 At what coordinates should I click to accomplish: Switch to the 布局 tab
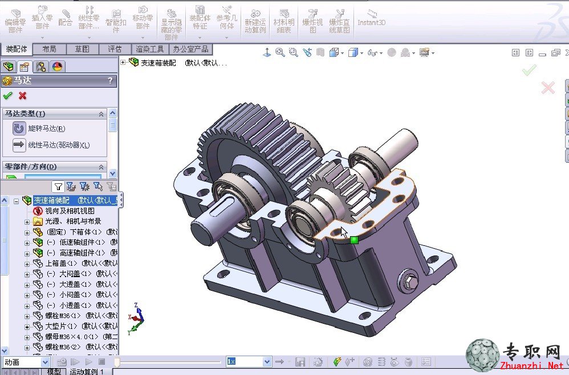click(x=50, y=49)
